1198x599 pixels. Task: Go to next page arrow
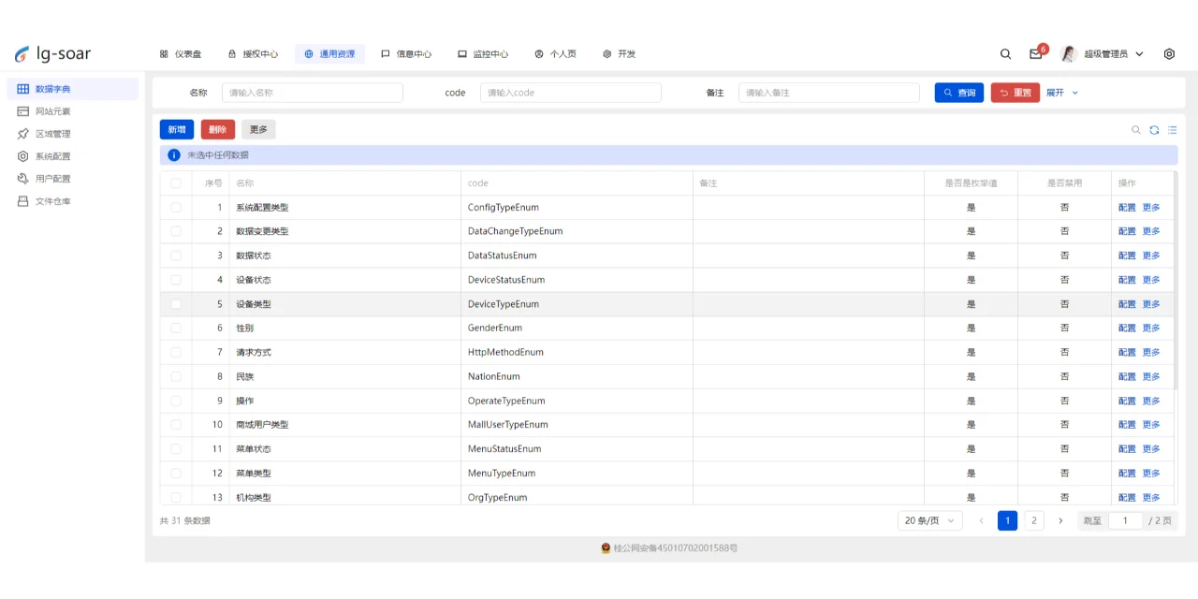pyautogui.click(x=1060, y=520)
